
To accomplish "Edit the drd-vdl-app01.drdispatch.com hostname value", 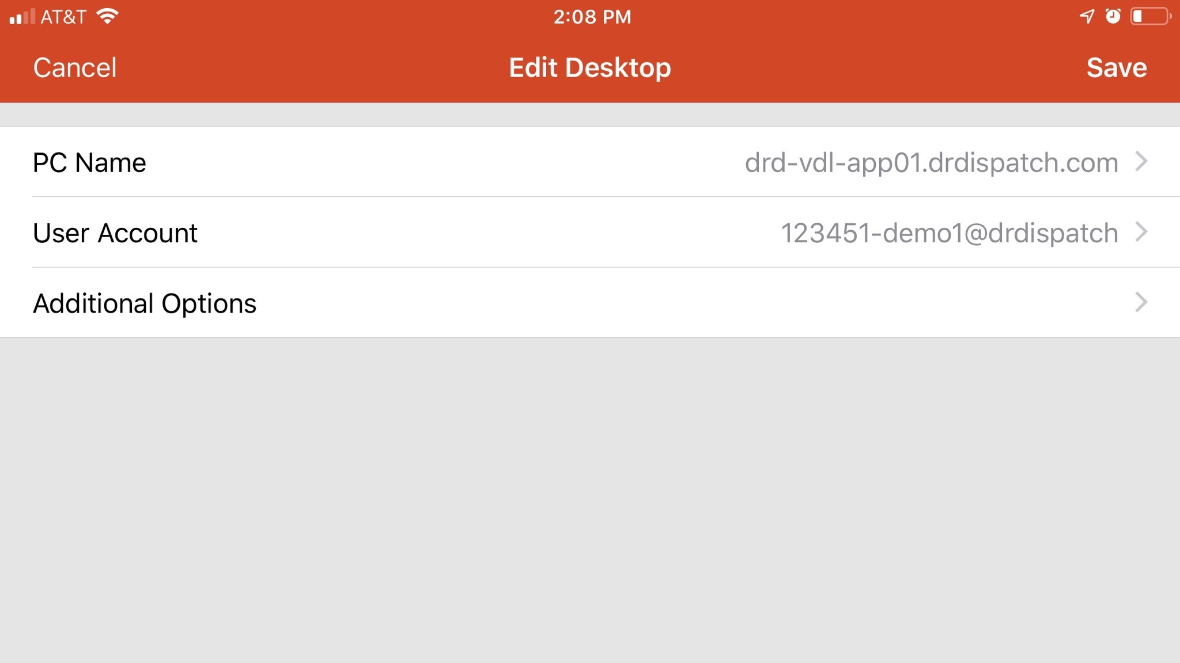I will [x=931, y=163].
